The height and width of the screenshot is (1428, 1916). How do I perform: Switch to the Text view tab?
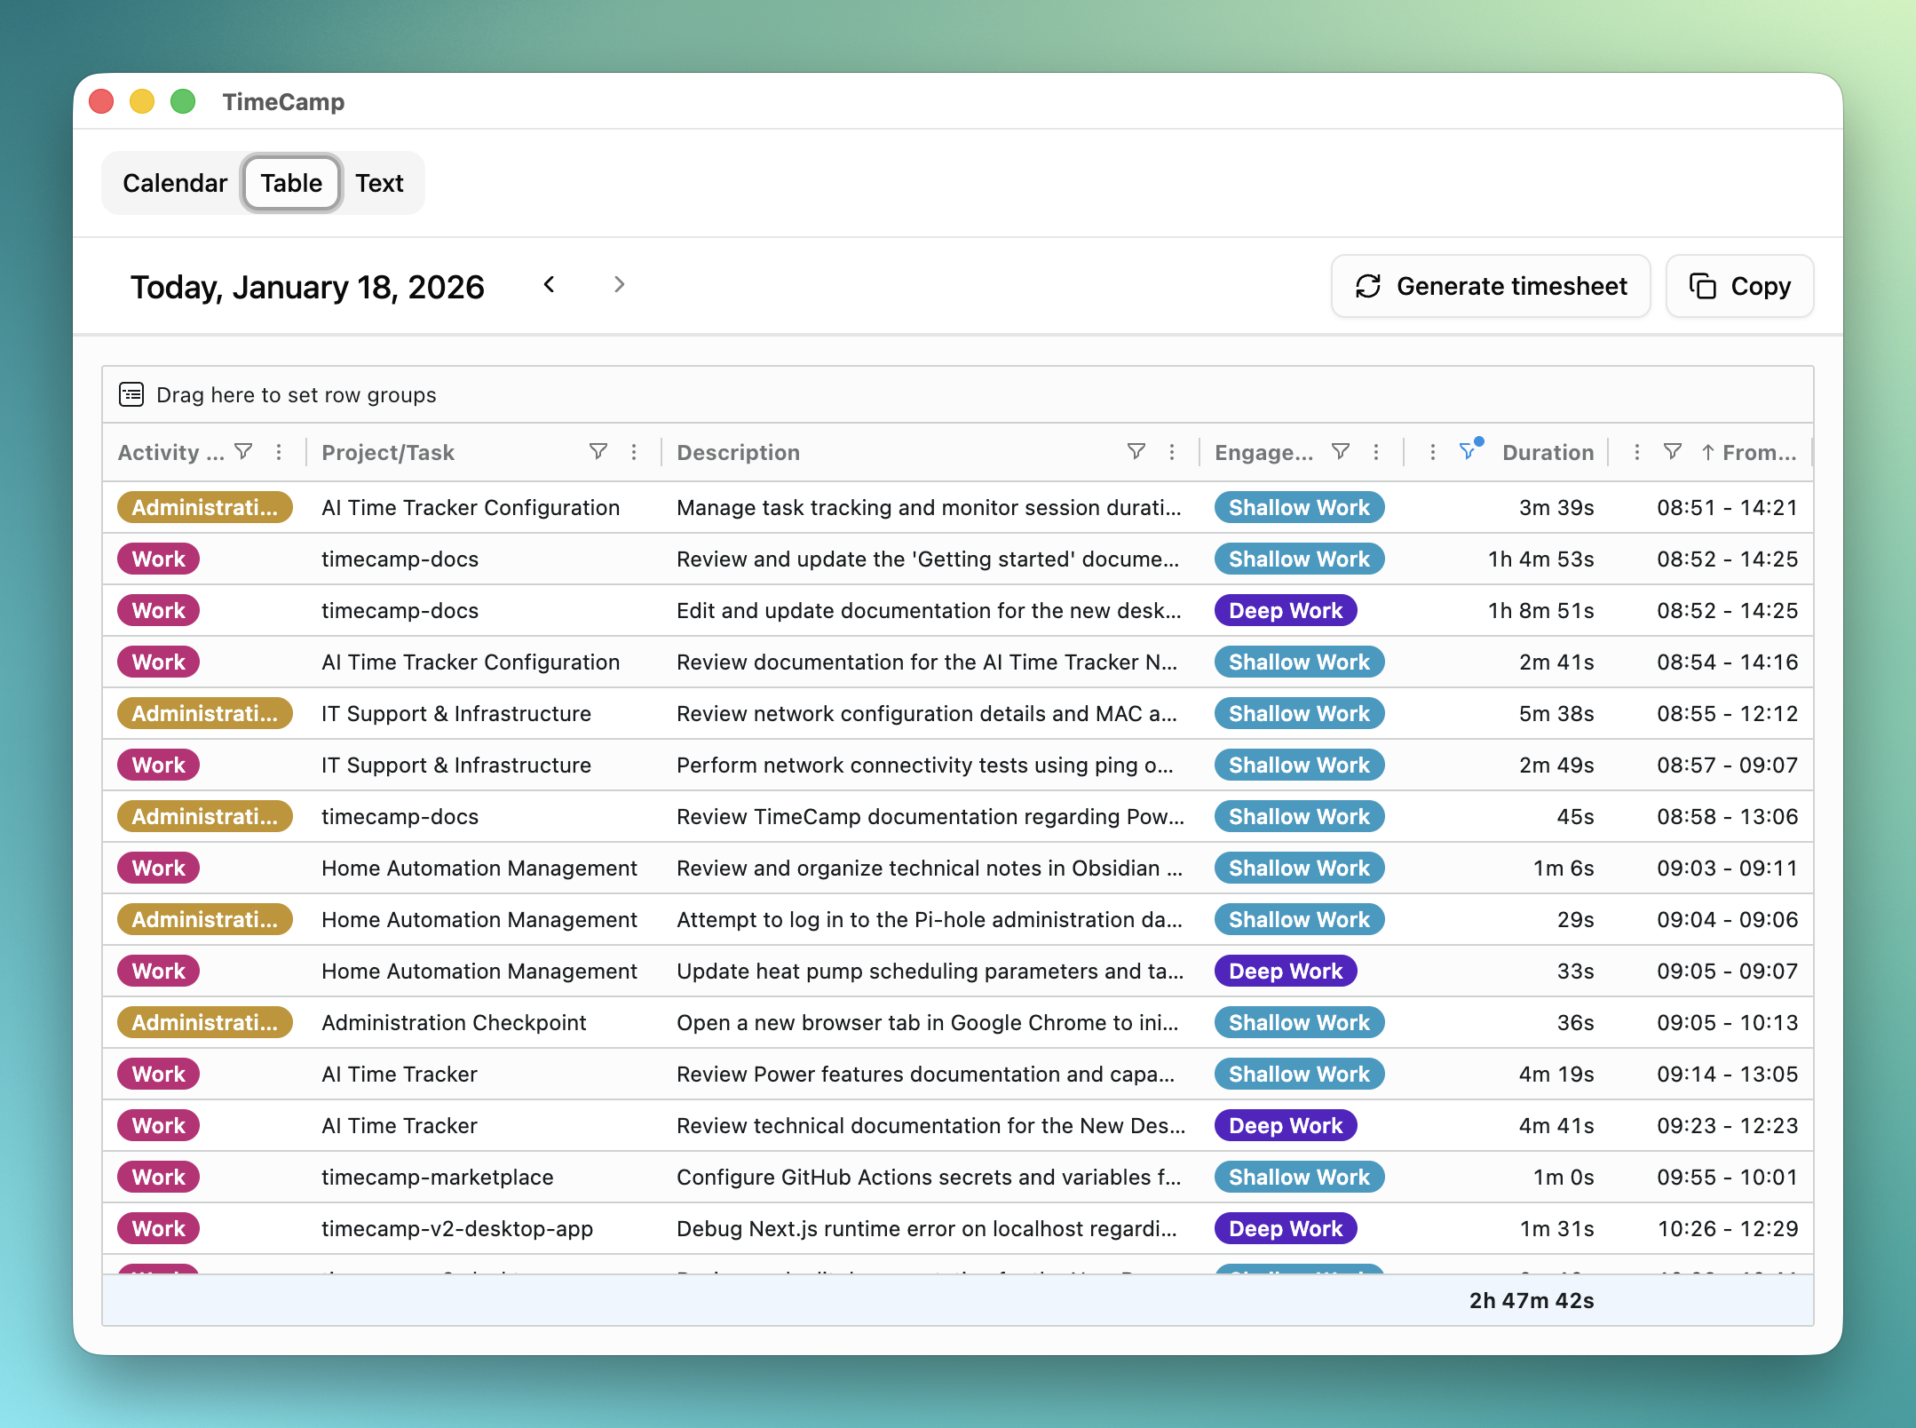pos(379,183)
